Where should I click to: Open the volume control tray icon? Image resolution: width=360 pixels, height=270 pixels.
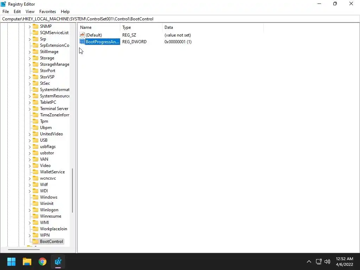click(x=327, y=262)
